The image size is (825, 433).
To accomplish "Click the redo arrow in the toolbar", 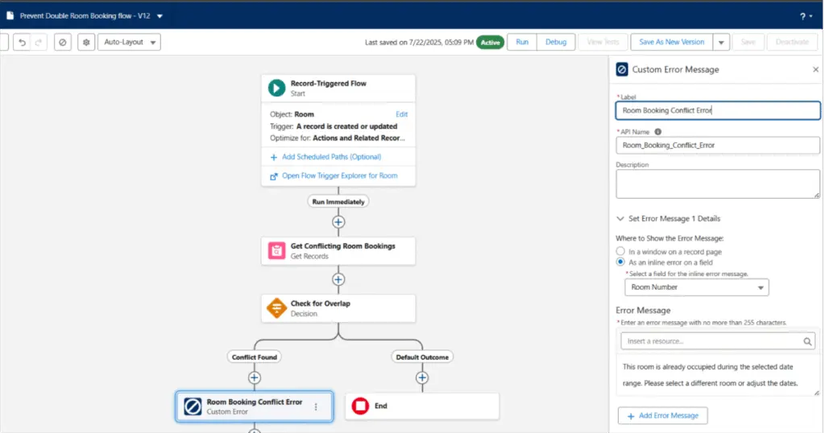I will (x=39, y=42).
